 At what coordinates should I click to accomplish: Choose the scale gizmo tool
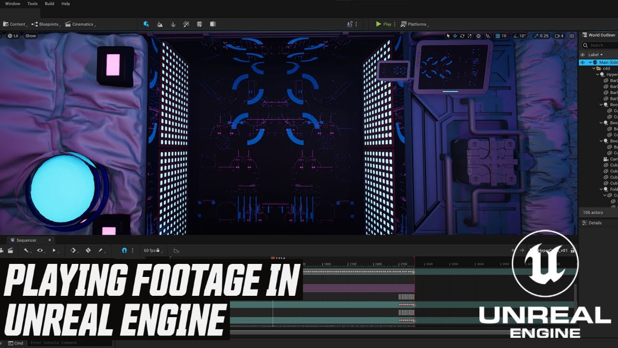469,36
